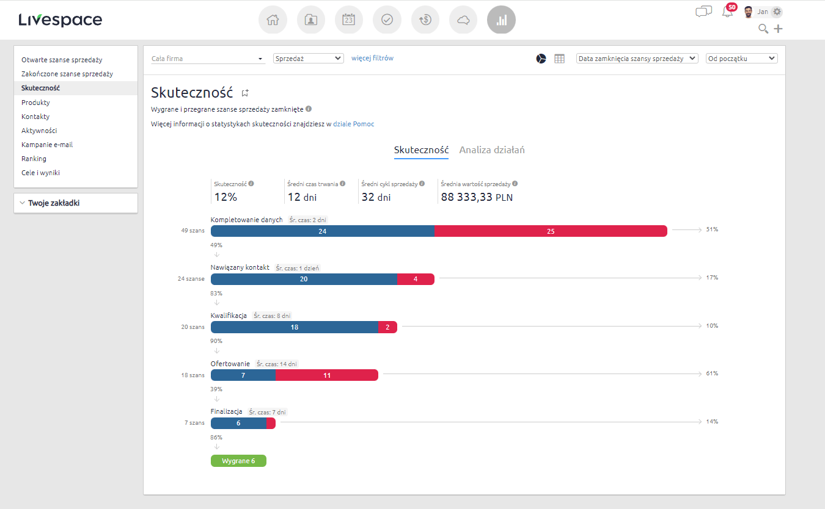Viewport: 825px width, 509px height.
Task: Click blue bar 20 in Nawiązany kontakt
Action: (304, 279)
